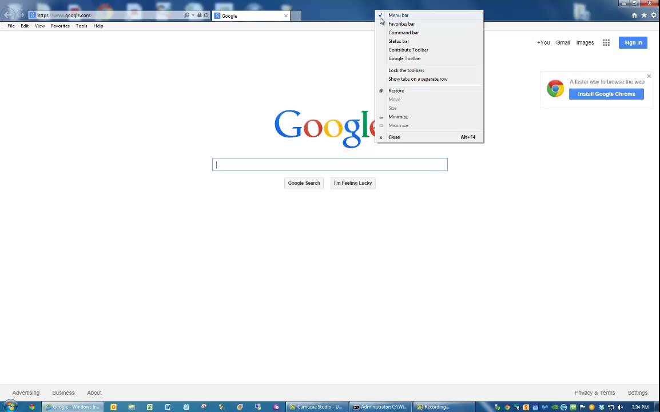
Task: Switch to Administrator command prompt taskbar button
Action: pyautogui.click(x=380, y=407)
